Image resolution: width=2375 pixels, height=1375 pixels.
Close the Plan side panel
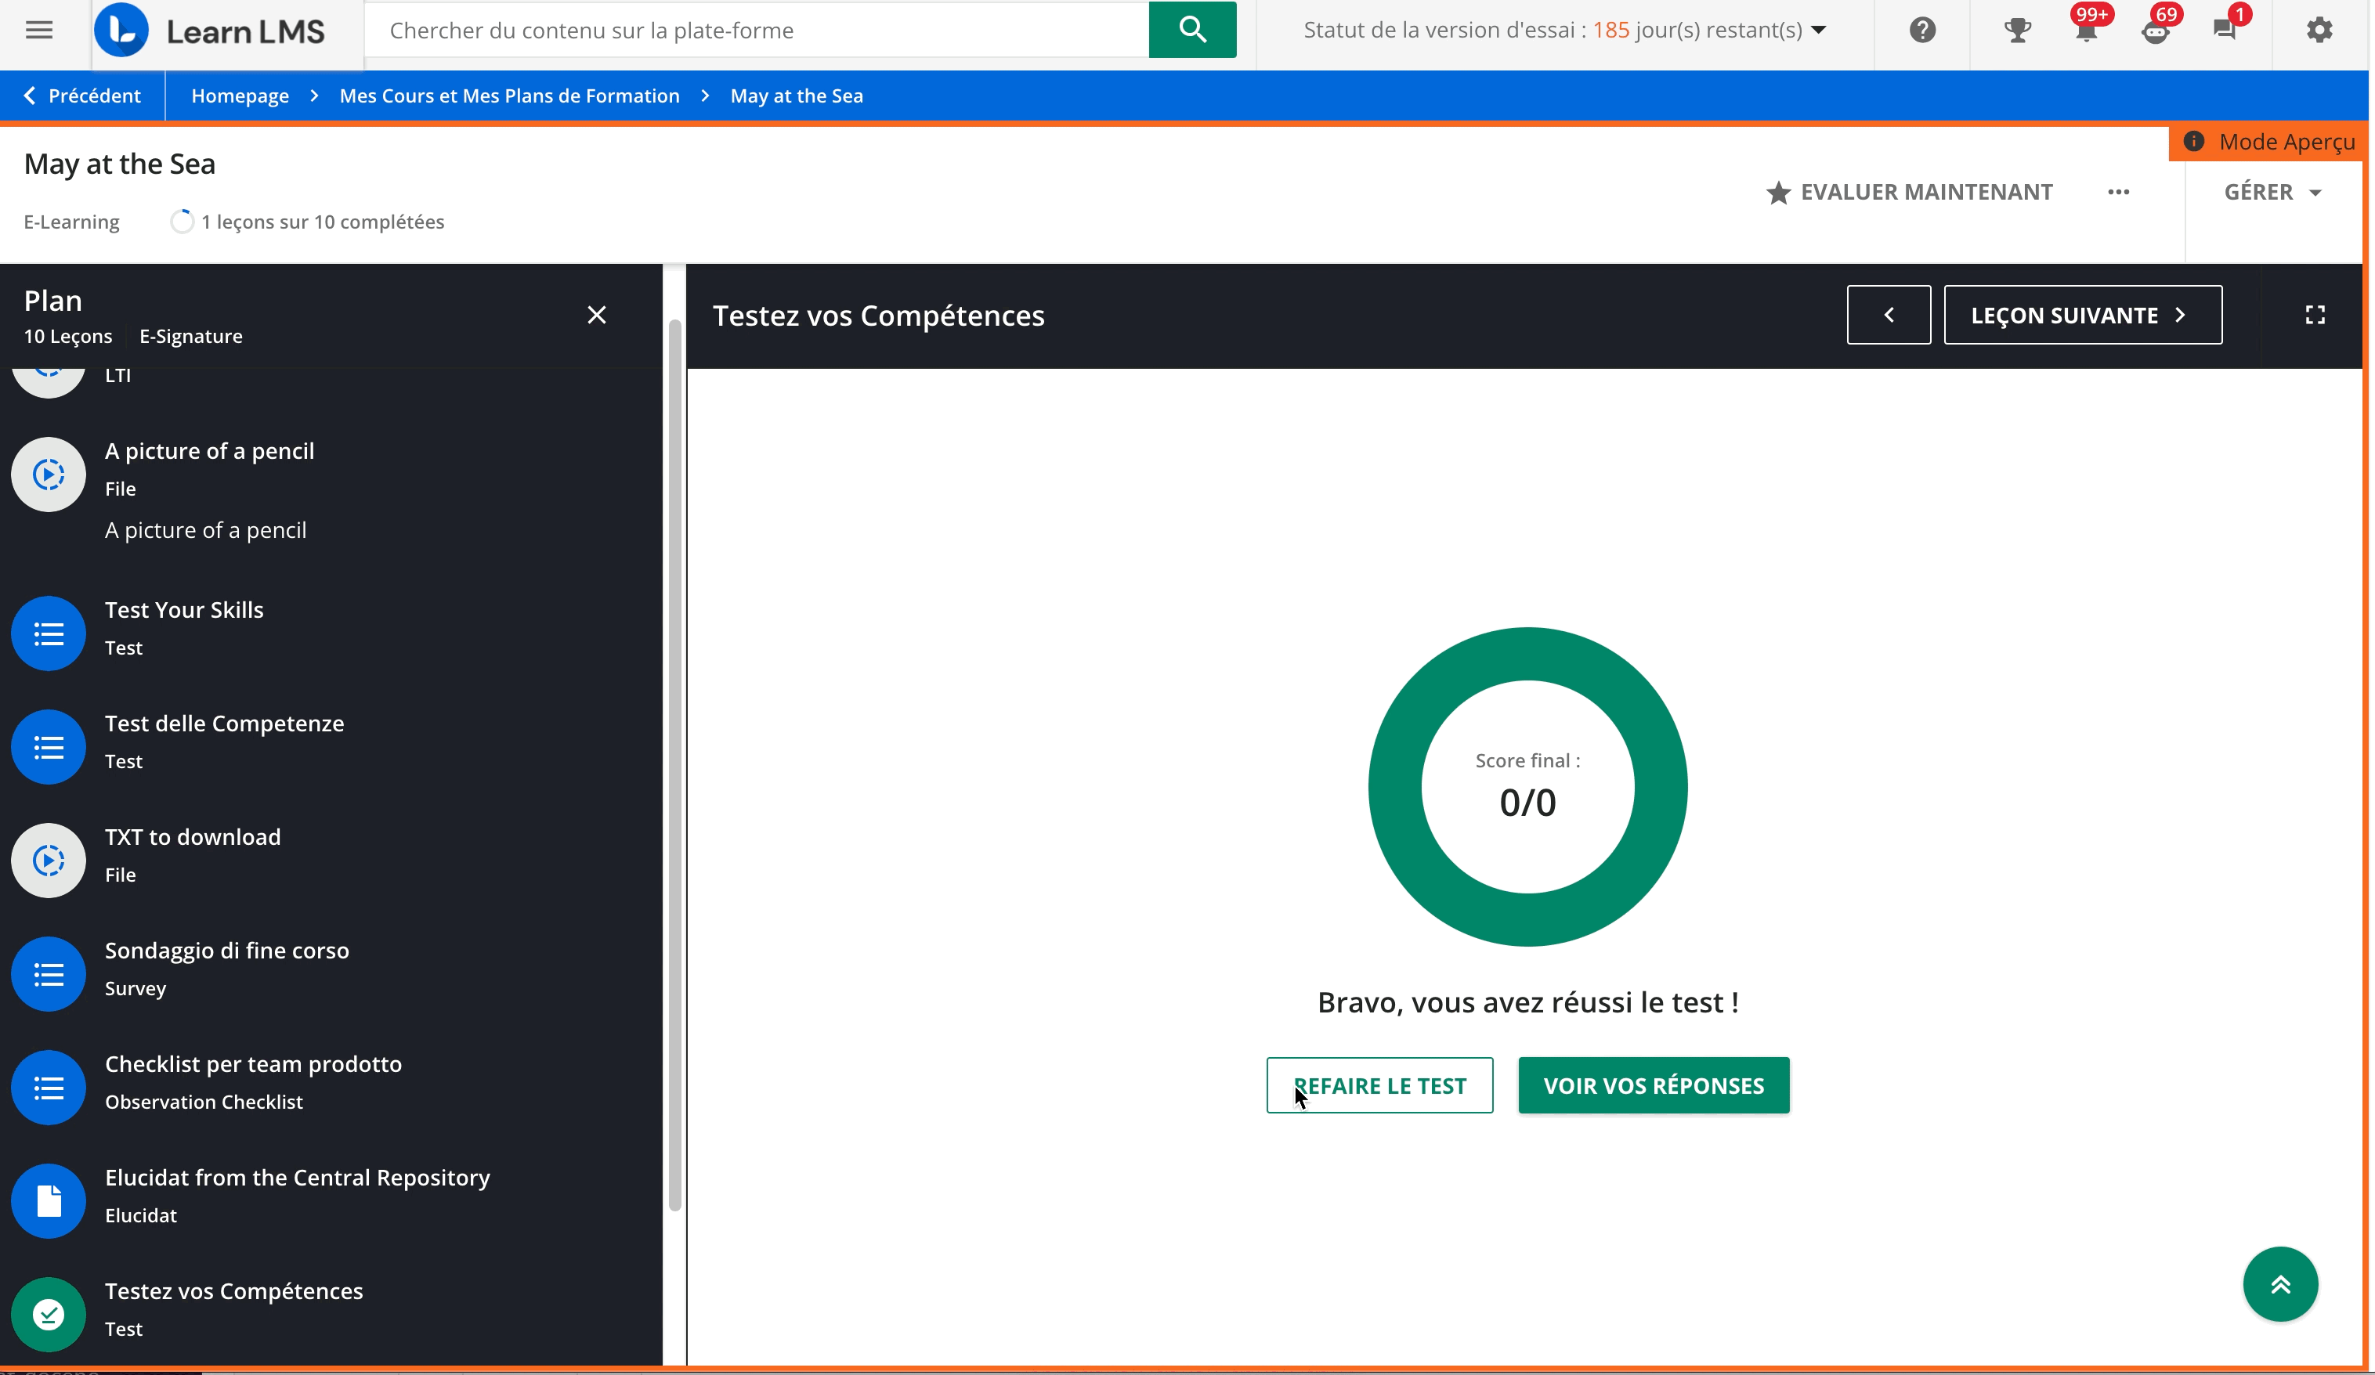597,315
